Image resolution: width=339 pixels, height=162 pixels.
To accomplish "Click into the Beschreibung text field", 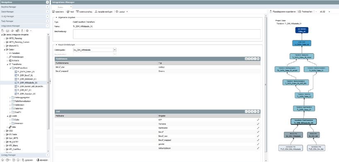I will pyautogui.click(x=167, y=34).
